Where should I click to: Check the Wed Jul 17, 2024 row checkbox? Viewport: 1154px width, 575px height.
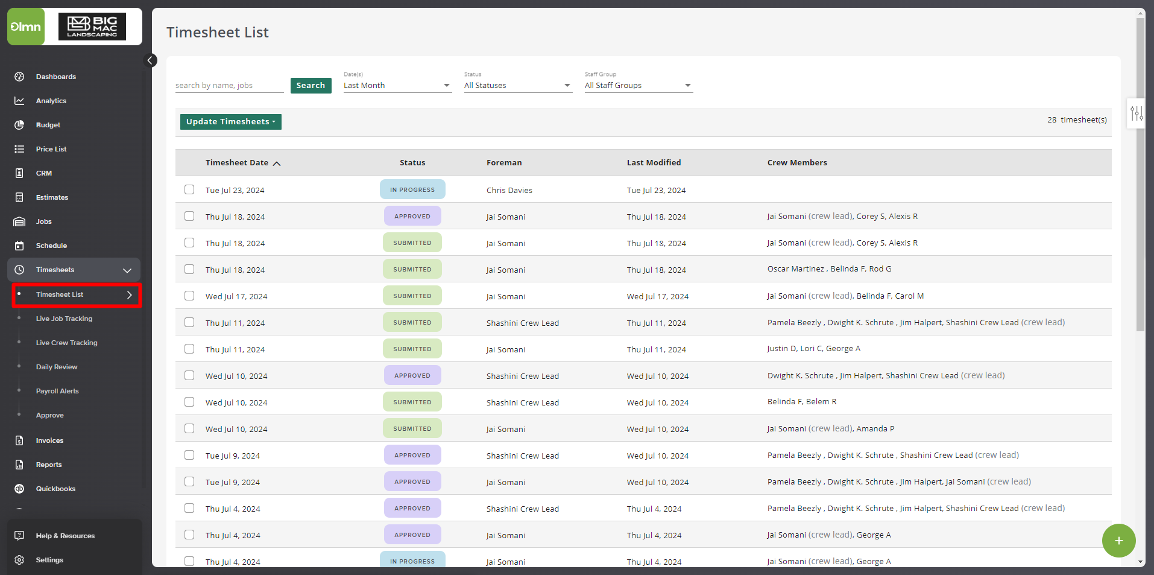189,296
